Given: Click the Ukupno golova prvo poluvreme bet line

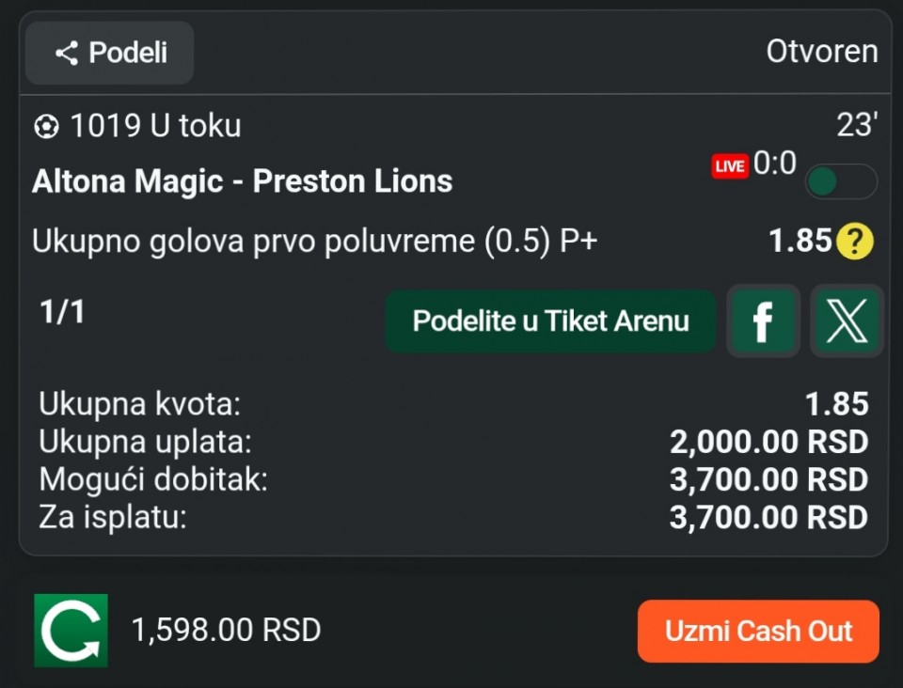Looking at the screenshot, I should click(x=314, y=241).
